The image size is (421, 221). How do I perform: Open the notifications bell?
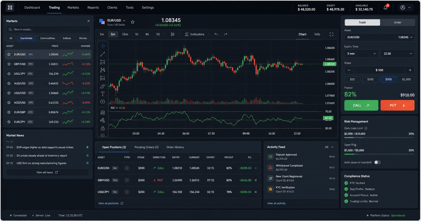pos(386,7)
